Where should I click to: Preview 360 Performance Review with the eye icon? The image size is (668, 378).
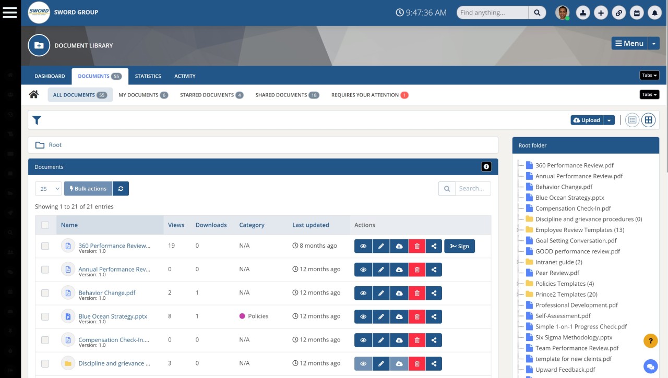click(x=363, y=246)
